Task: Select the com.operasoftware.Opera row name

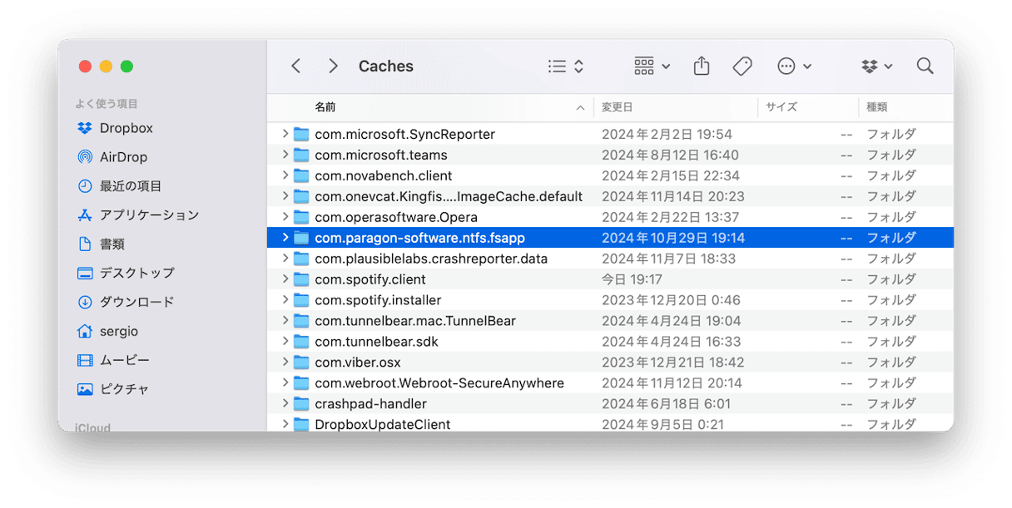Action: pyautogui.click(x=396, y=217)
